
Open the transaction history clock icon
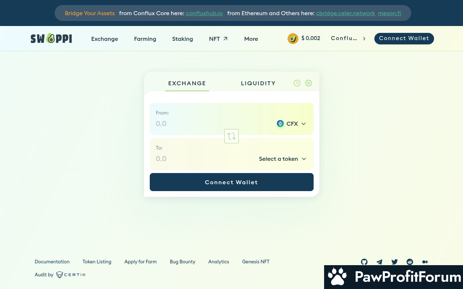tap(297, 83)
